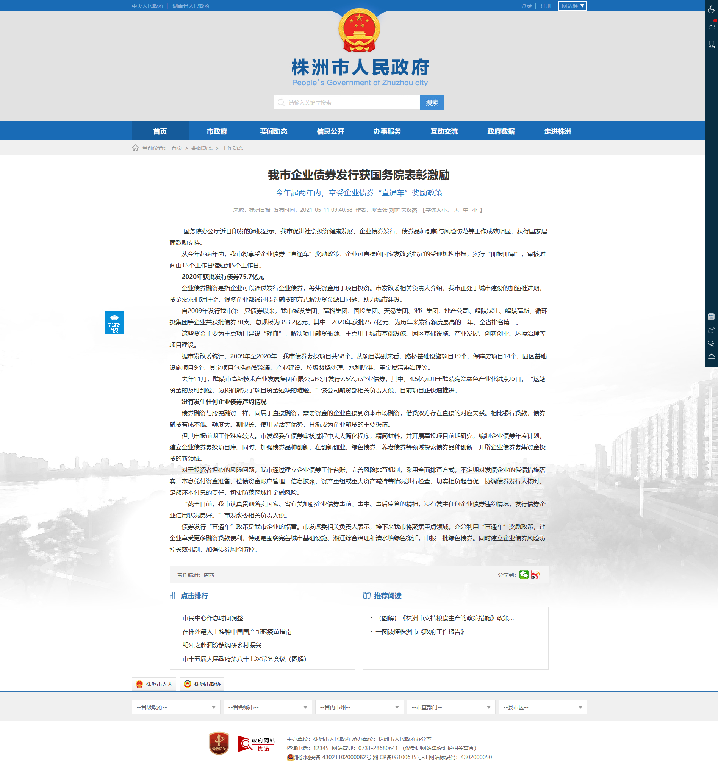
Task: Click the home icon in breadcrumb
Action: [135, 148]
